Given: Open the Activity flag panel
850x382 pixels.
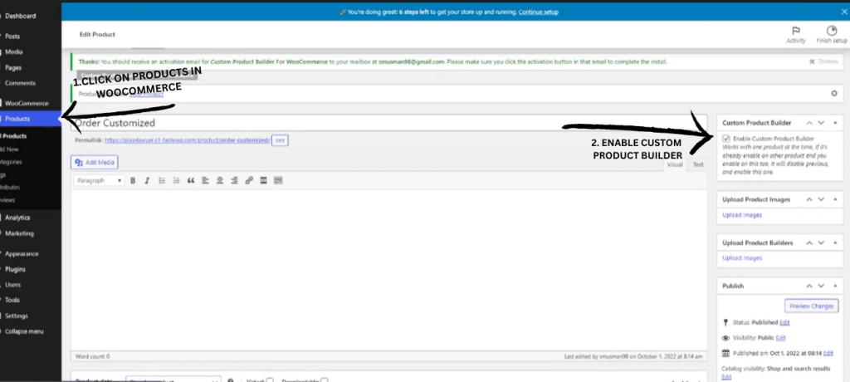Looking at the screenshot, I should [796, 35].
